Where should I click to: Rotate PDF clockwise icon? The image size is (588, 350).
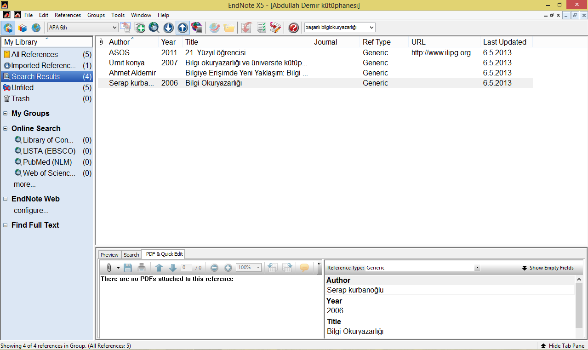pos(287,268)
